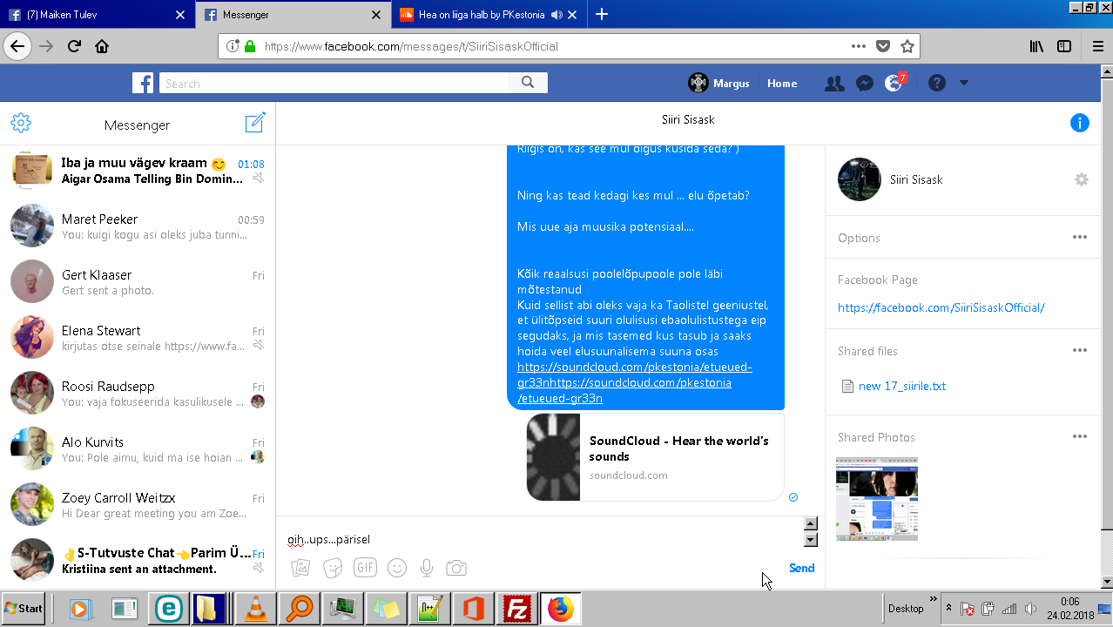Click the Facebook logo in blue bar
Screen dimensions: 1113x627
tap(143, 83)
